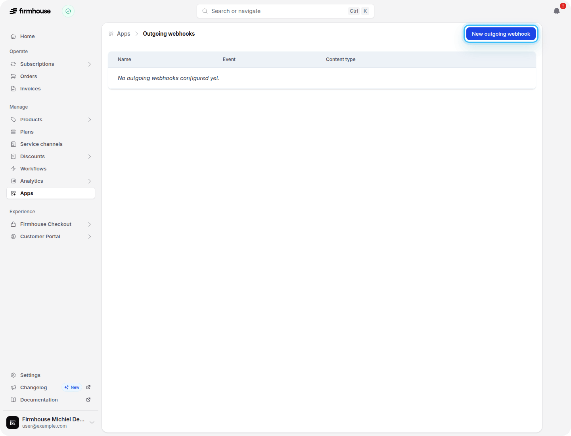Screen dimensions: 571x436
Task: Click the Workflows lightning icon
Action: 13,168
